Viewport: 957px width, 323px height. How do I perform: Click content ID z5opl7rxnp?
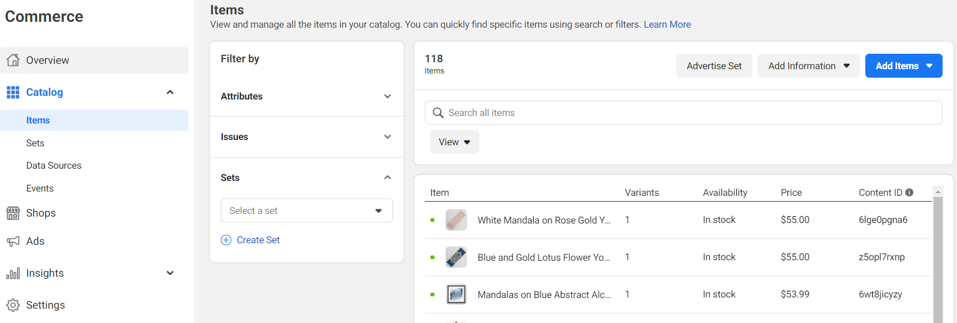[882, 257]
